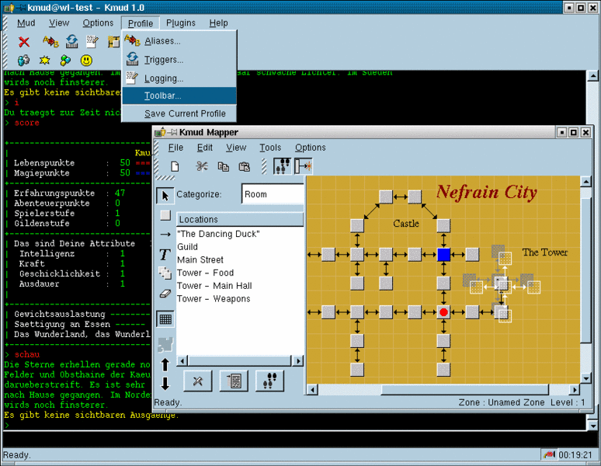601x466 pixels.
Task: Select "The Dancing Duck" location
Action: [218, 234]
